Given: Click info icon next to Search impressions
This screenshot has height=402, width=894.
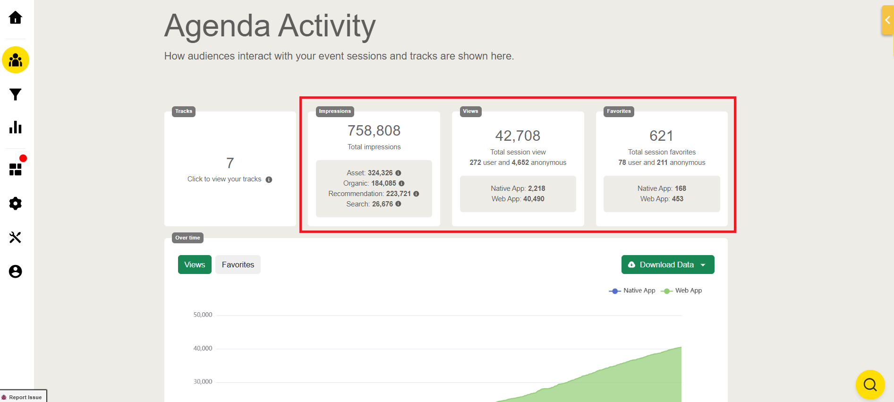Looking at the screenshot, I should tap(398, 204).
